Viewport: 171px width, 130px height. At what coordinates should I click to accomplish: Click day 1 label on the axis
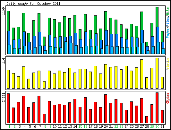(9, 126)
